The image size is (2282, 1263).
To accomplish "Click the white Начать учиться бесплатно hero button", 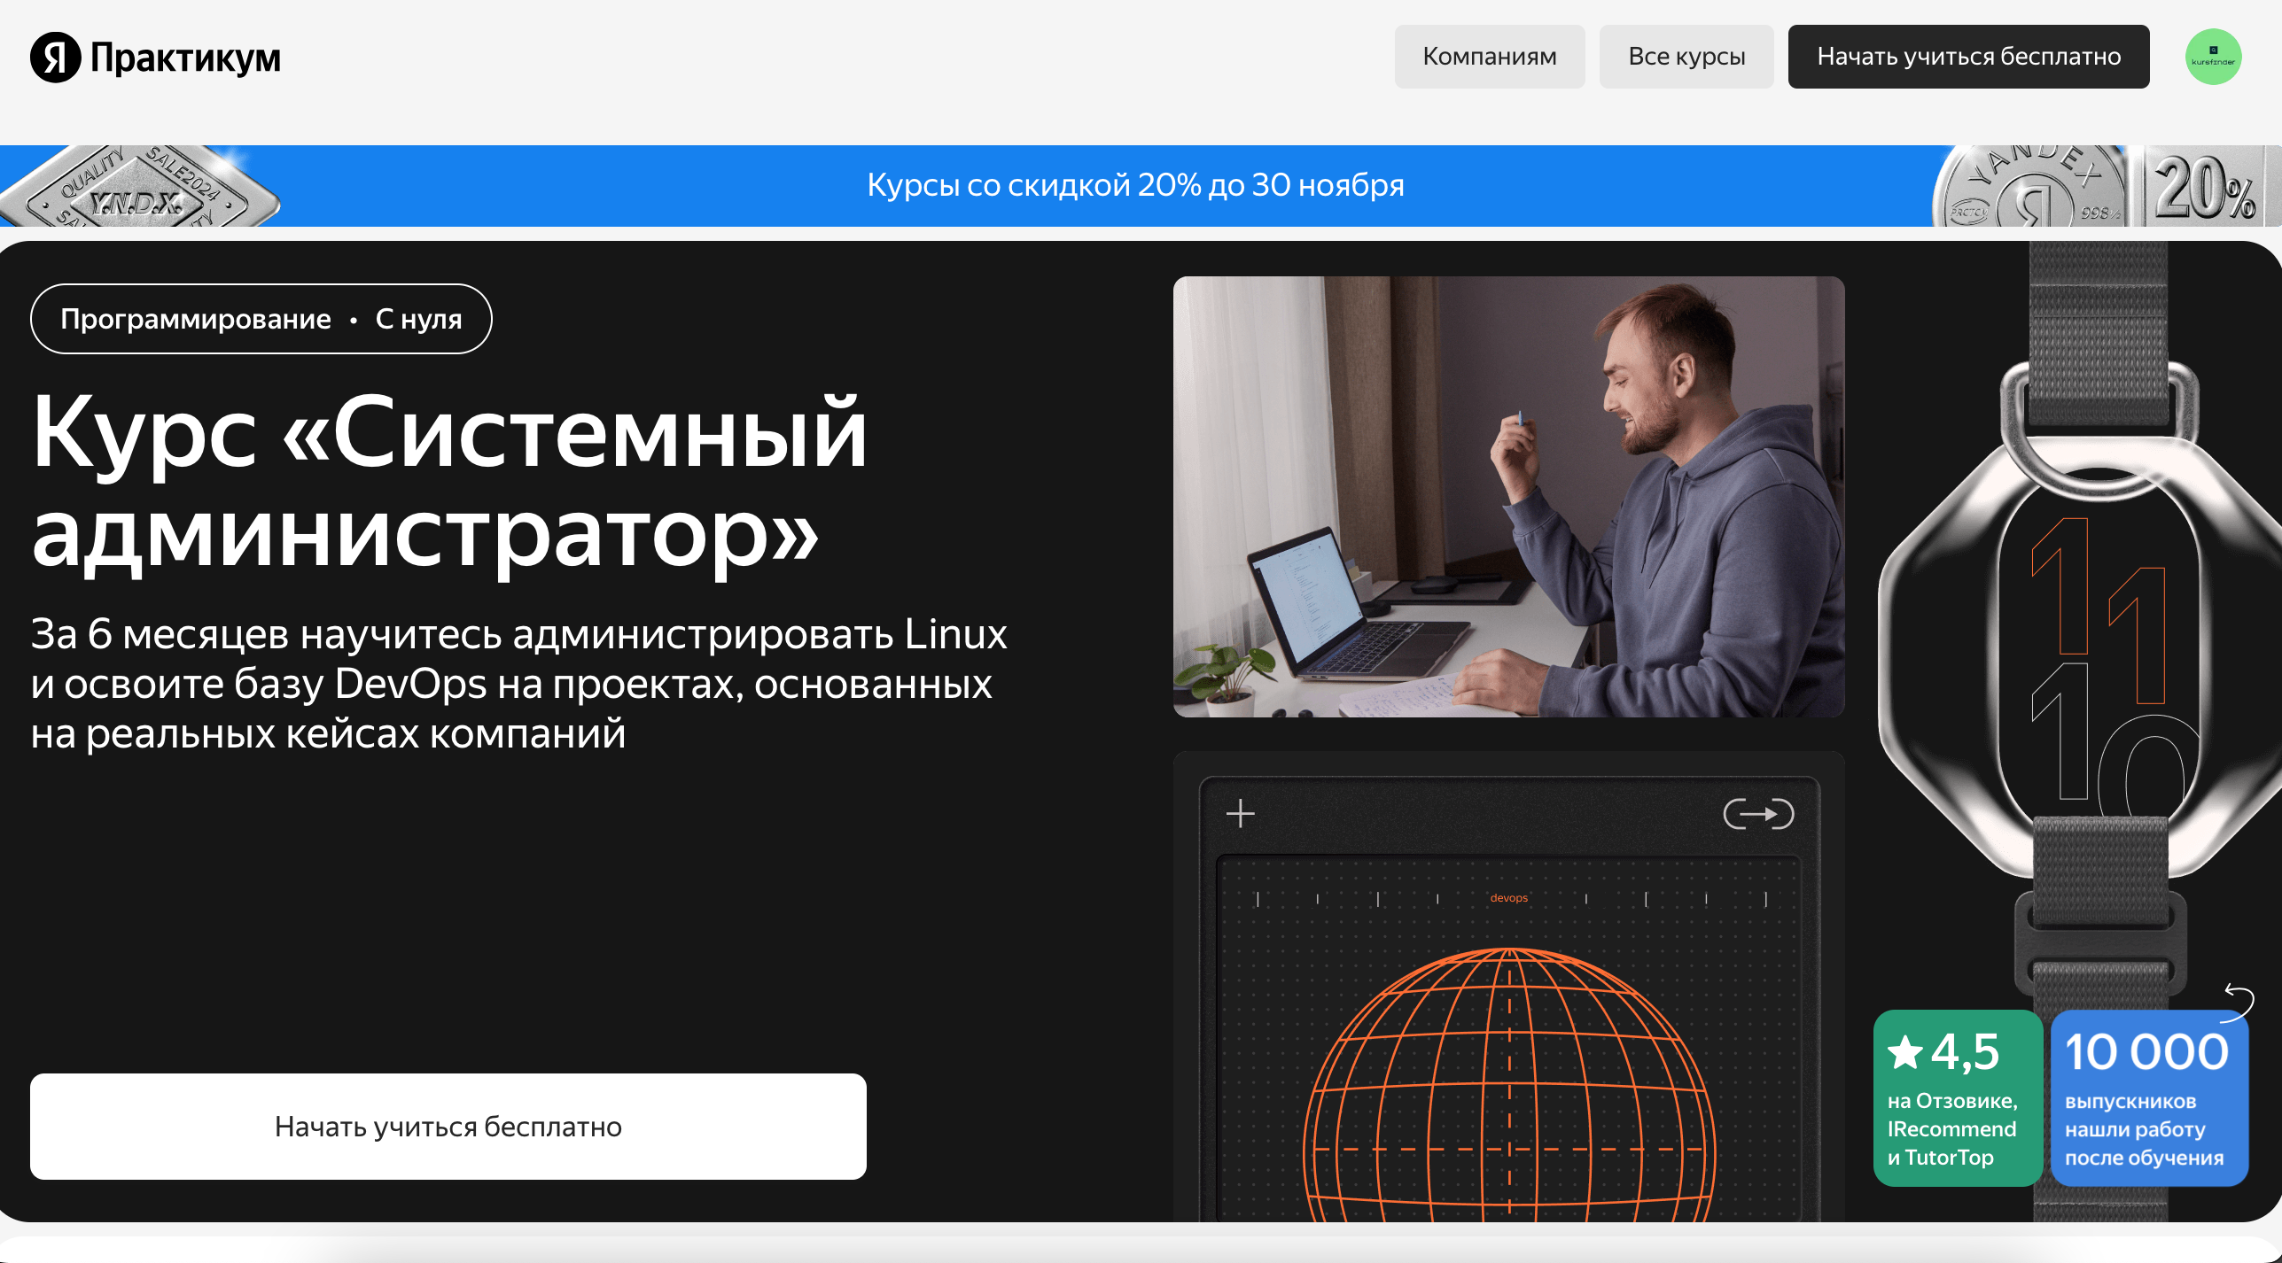I will coord(448,1126).
